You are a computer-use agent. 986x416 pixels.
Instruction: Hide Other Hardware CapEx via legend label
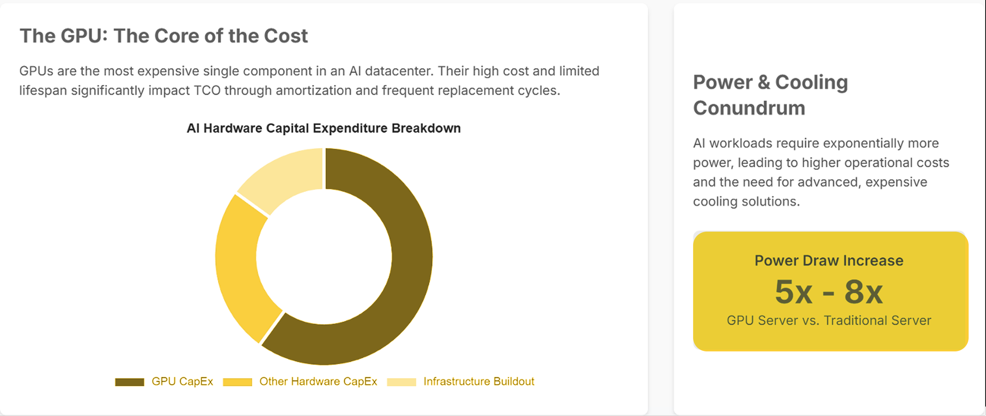tap(318, 381)
